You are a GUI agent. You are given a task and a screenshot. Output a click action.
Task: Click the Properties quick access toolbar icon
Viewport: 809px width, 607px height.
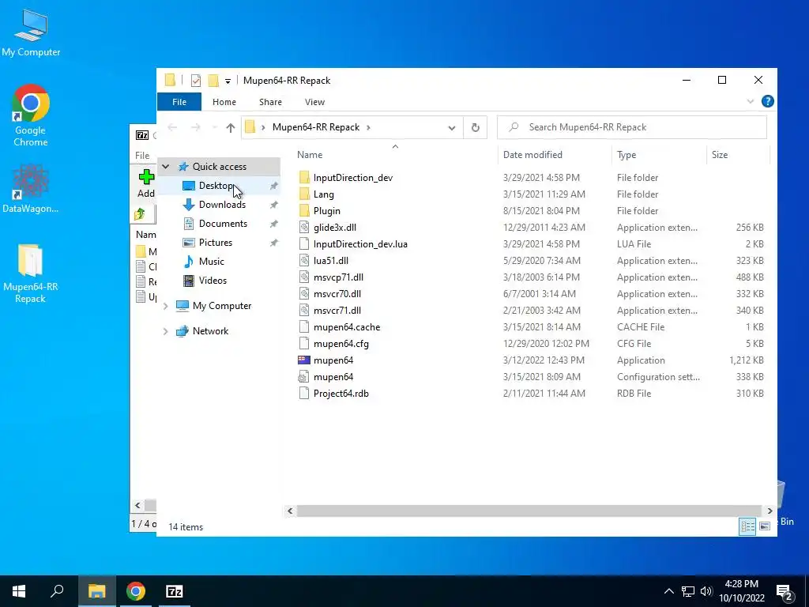point(196,81)
